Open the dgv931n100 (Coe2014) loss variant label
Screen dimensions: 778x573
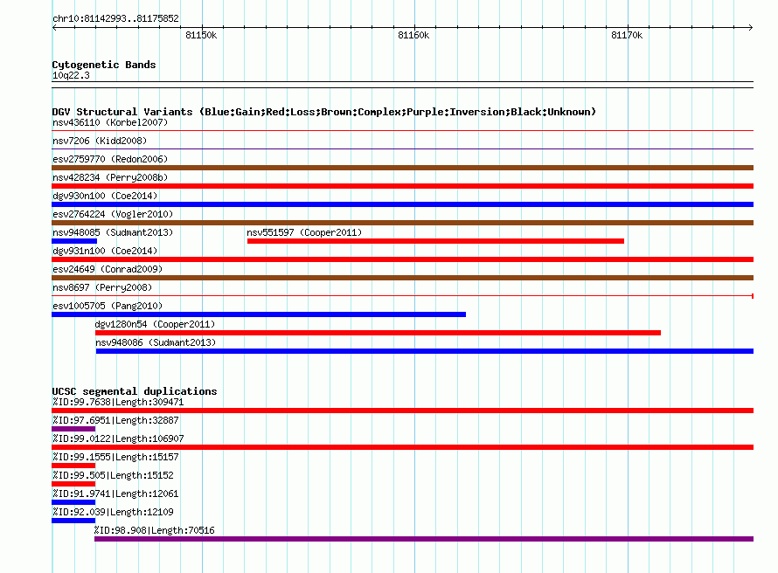point(105,251)
